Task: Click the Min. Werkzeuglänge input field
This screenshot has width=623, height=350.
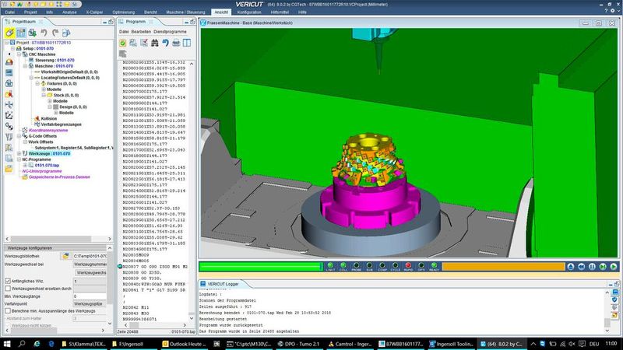Action: pyautogui.click(x=90, y=296)
